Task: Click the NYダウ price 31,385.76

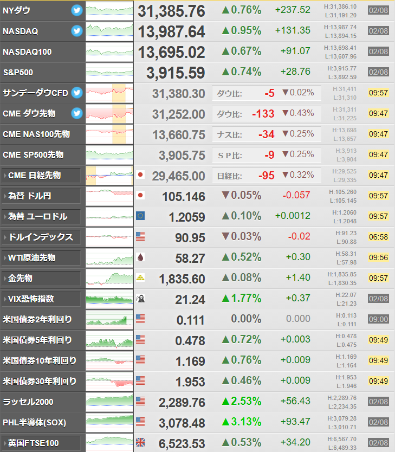Action: 171,11
